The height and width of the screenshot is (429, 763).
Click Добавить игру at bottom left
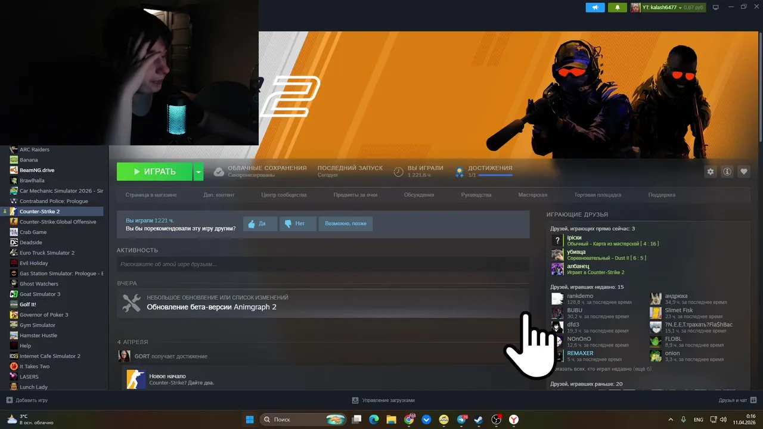tap(27, 400)
